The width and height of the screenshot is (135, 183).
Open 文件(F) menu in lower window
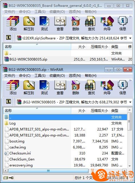[10, 76]
